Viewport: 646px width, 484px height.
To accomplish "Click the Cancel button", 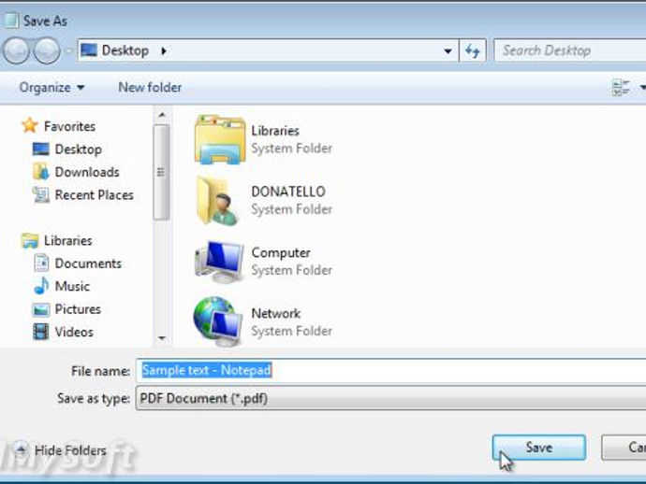I will (x=624, y=448).
